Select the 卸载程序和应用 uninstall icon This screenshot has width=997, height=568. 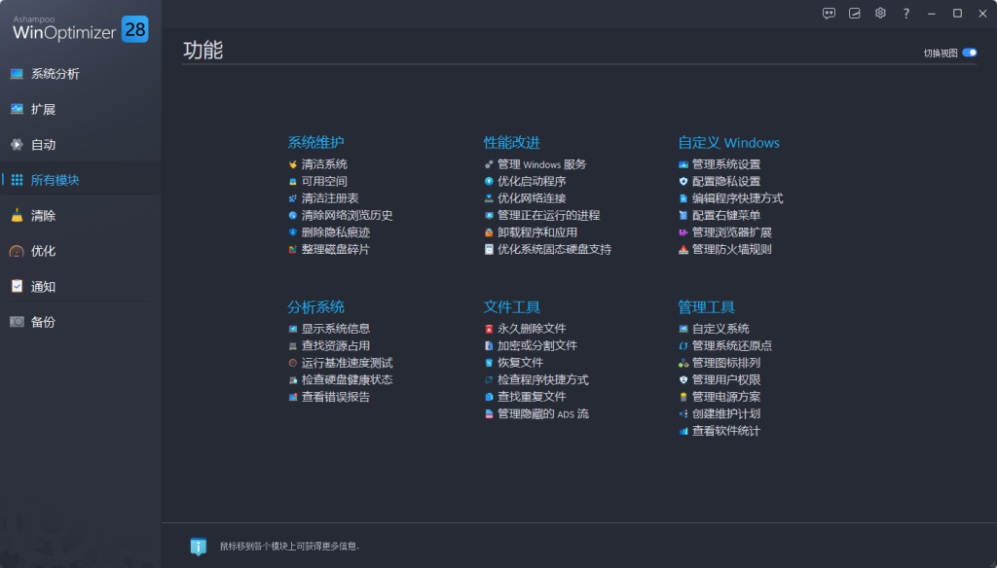tap(489, 233)
